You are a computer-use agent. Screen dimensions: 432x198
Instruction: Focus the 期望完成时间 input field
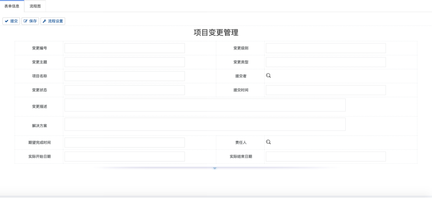124,142
